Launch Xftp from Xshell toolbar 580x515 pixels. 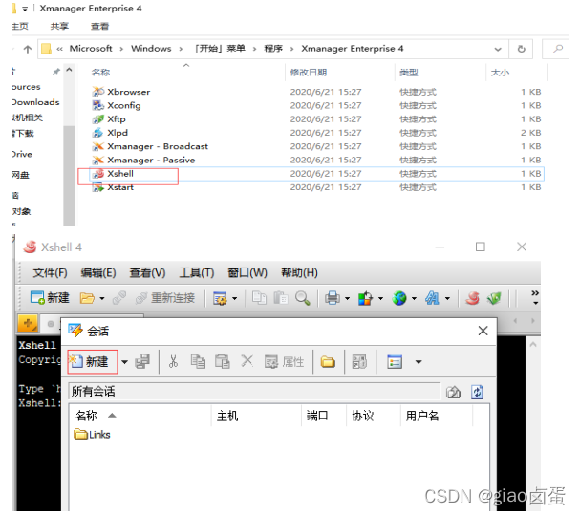494,298
